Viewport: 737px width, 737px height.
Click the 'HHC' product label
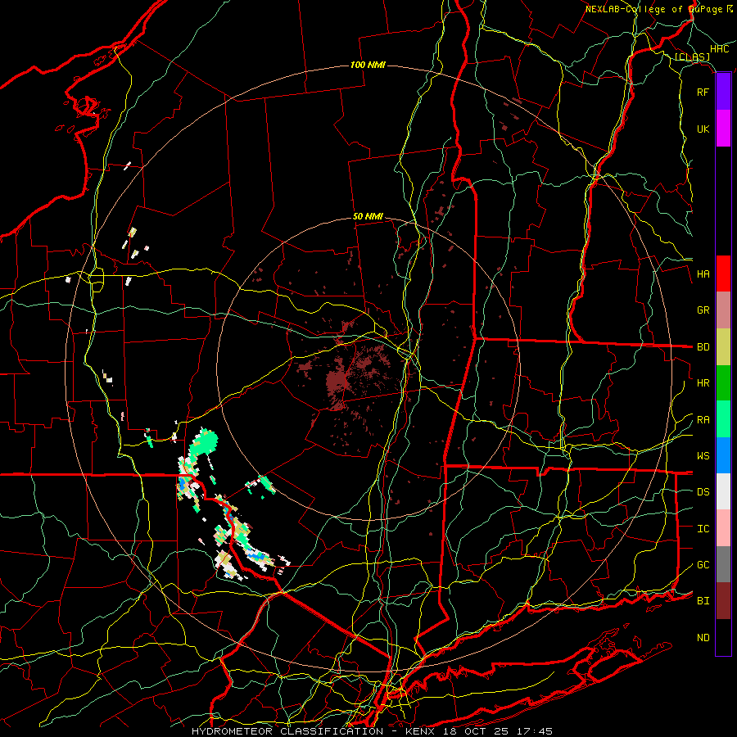point(719,49)
